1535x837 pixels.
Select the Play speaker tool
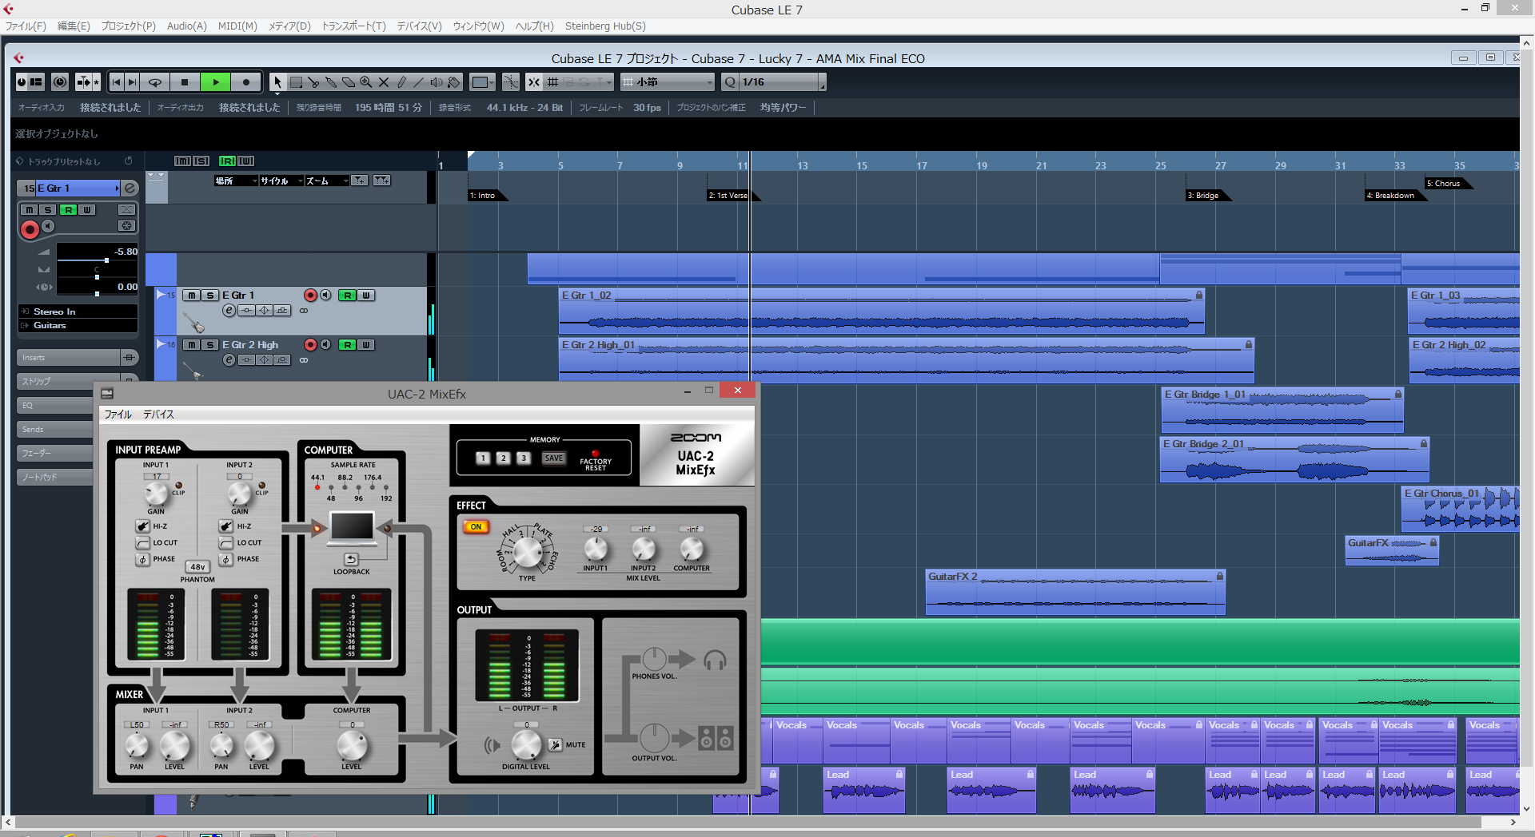[437, 82]
